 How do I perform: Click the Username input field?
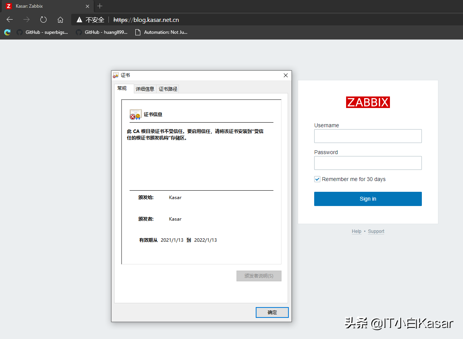[x=368, y=136]
